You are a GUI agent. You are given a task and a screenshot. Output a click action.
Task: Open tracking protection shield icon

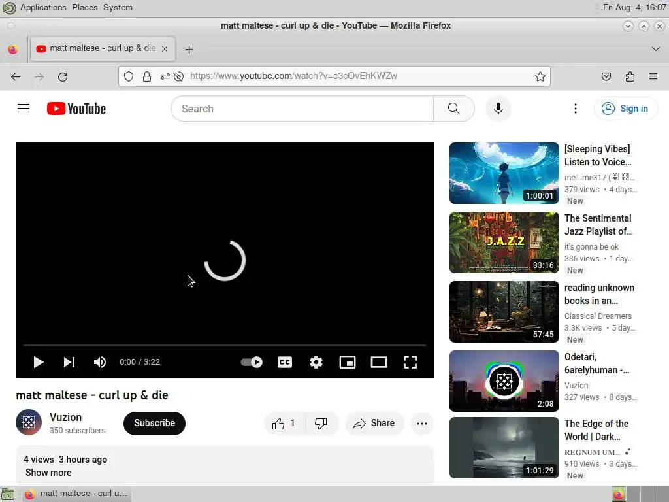(x=129, y=76)
